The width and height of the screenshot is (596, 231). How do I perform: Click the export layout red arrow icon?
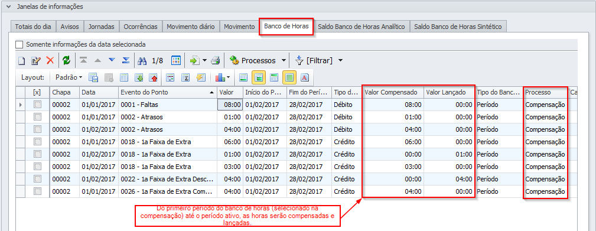153,77
